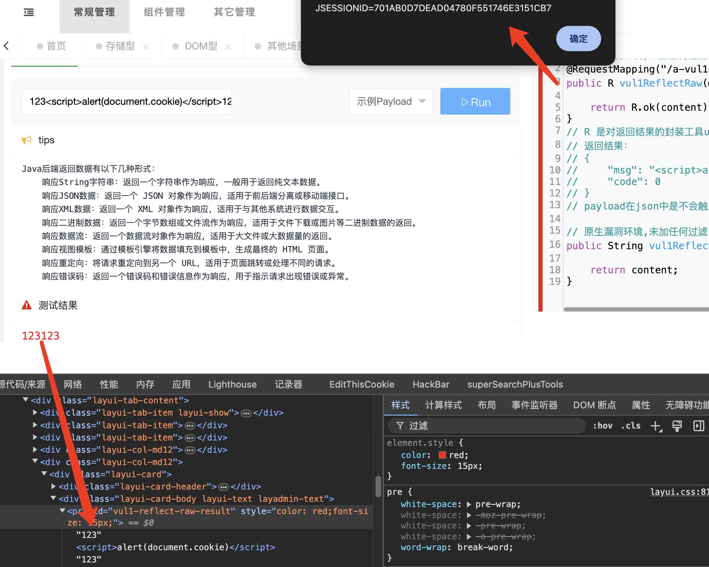Image resolution: width=709 pixels, height=567 pixels.
Task: Click the 测试结果 warning triangle icon
Action: [27, 305]
